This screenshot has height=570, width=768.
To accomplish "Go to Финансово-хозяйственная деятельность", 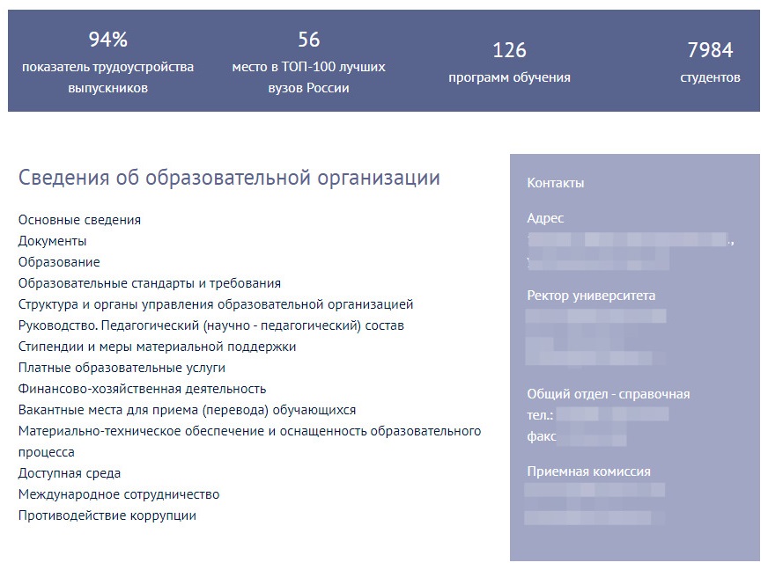I will point(142,389).
